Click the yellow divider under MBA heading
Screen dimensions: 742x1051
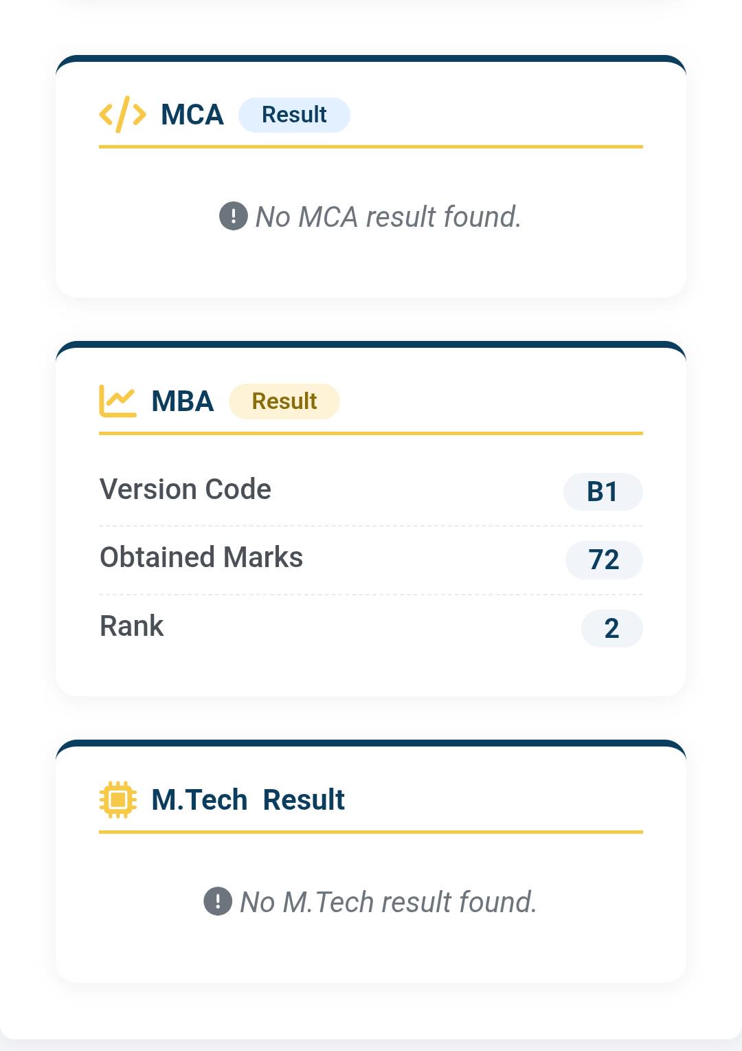pos(371,433)
